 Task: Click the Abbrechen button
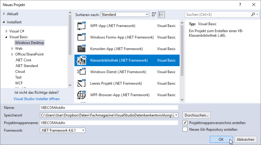pos(246,139)
